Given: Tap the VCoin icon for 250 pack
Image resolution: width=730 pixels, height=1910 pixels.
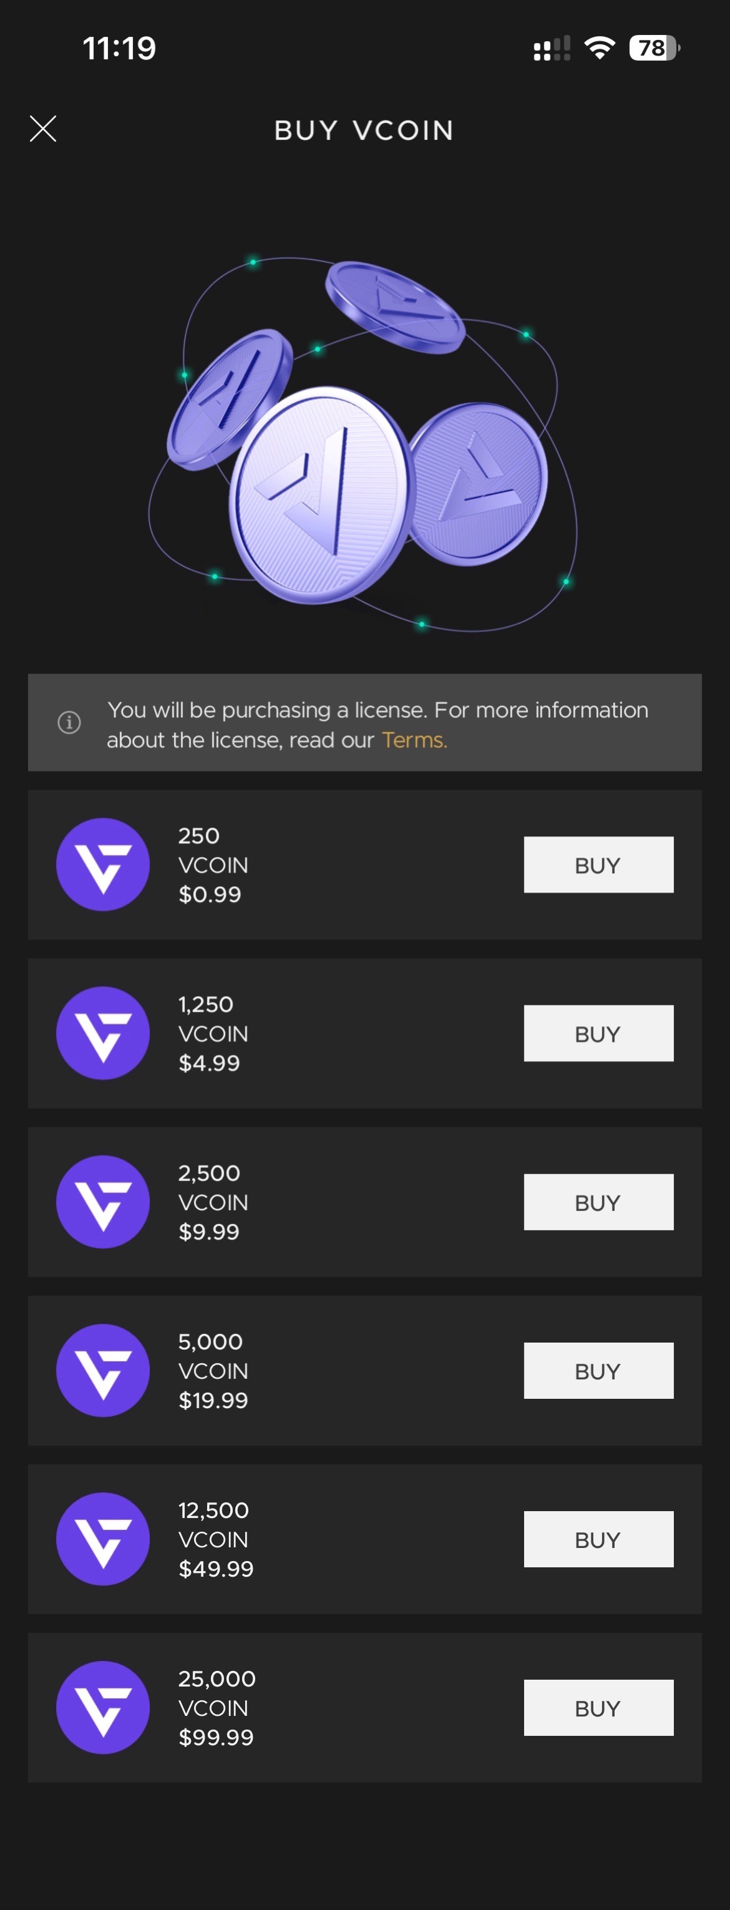Looking at the screenshot, I should tap(103, 864).
